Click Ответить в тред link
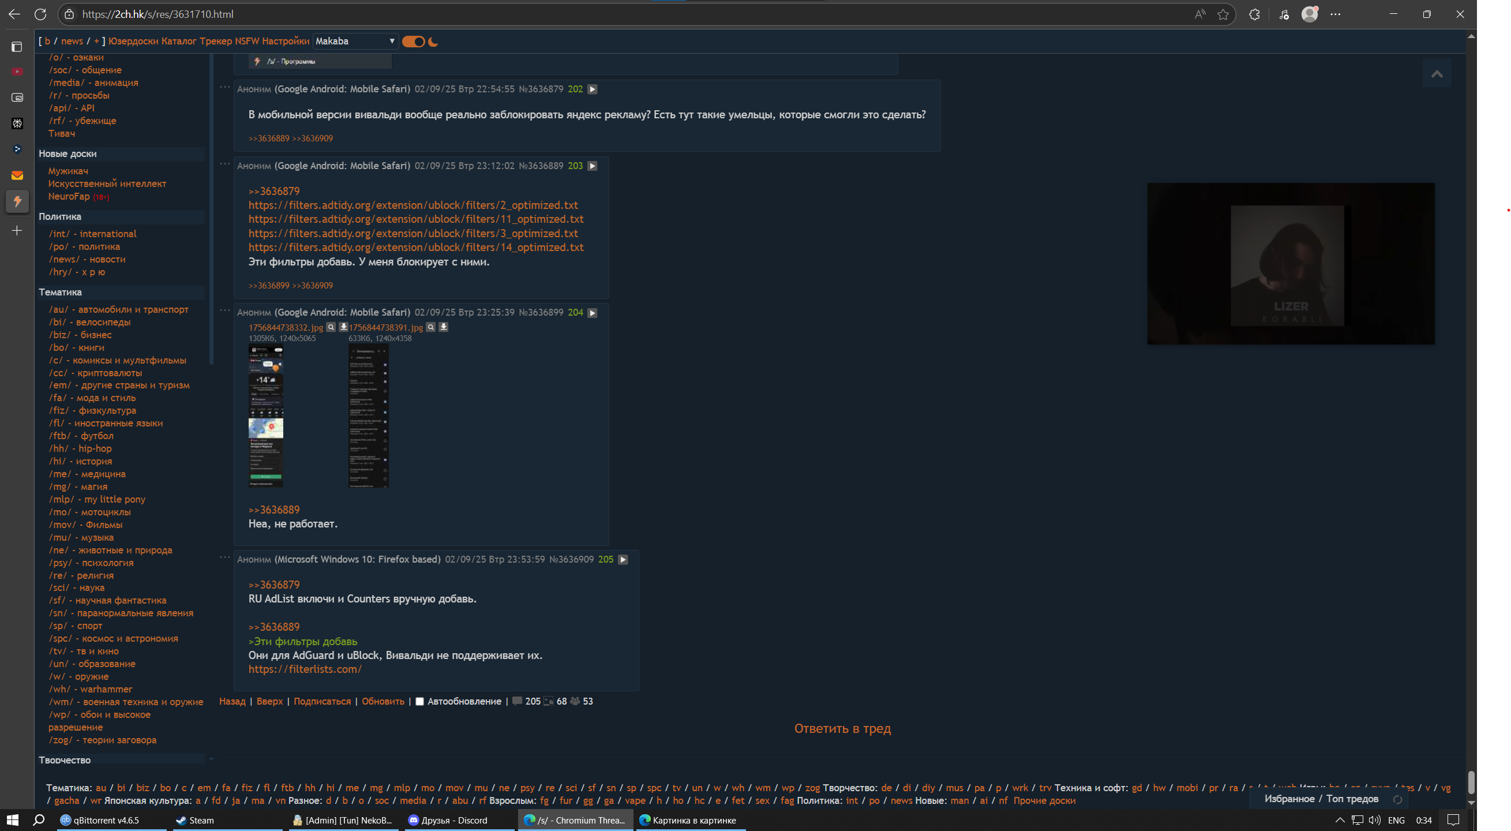The image size is (1511, 831). coord(842,728)
